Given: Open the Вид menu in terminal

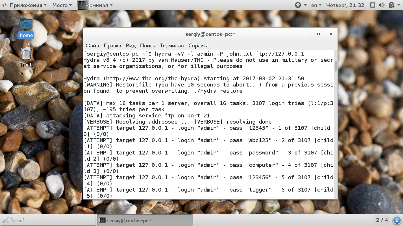Looking at the screenshot, I should (x=131, y=46).
